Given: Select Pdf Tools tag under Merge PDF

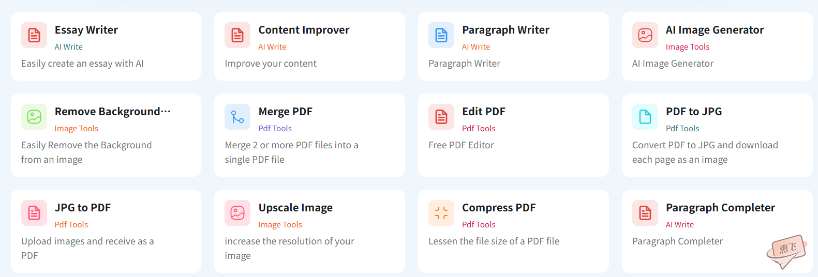Looking at the screenshot, I should (275, 129).
